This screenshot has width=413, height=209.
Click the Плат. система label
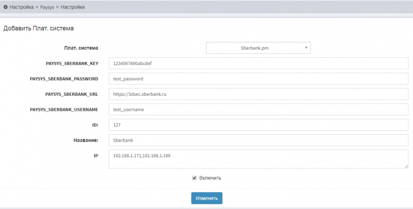[81, 48]
